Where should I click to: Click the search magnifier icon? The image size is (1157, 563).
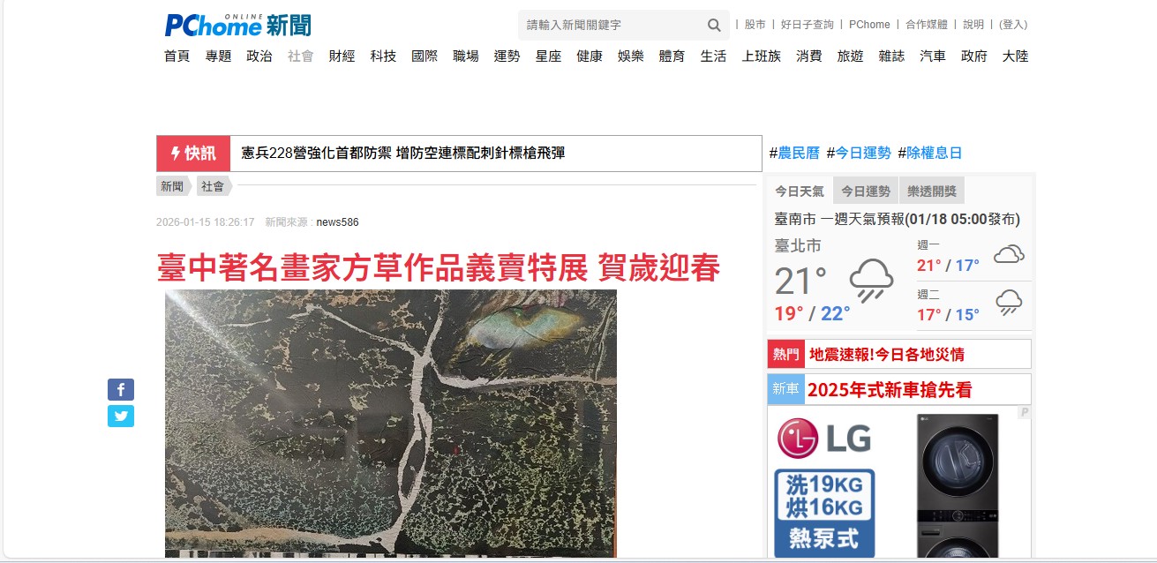(x=714, y=25)
